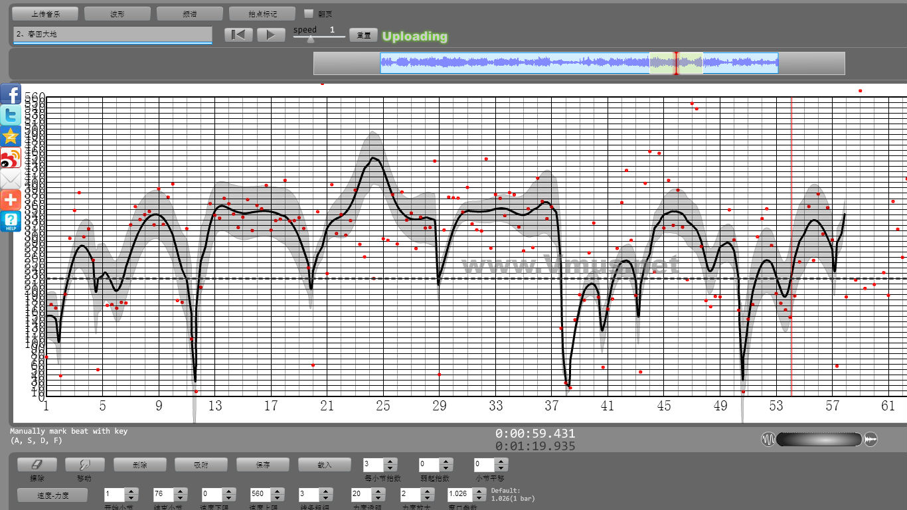Click the red playhead in waveform overview

[x=676, y=63]
